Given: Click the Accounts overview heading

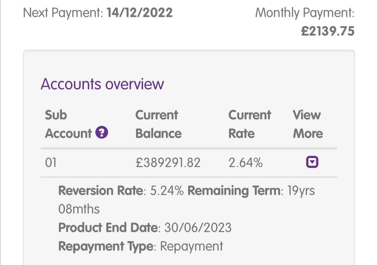Looking at the screenshot, I should coord(102,84).
